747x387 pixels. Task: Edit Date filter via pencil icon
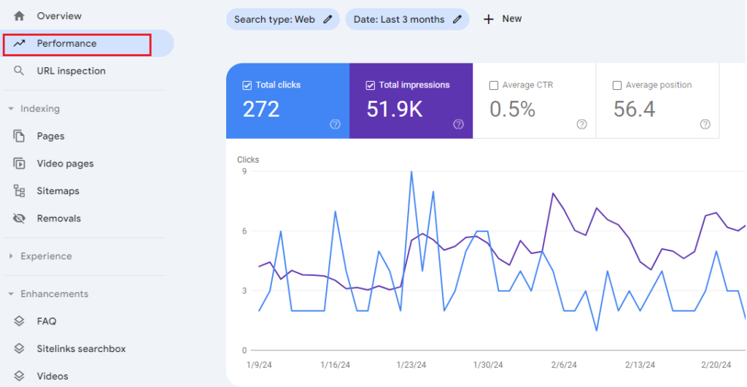457,20
